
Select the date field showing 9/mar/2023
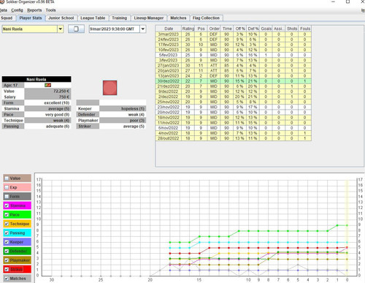115,29
